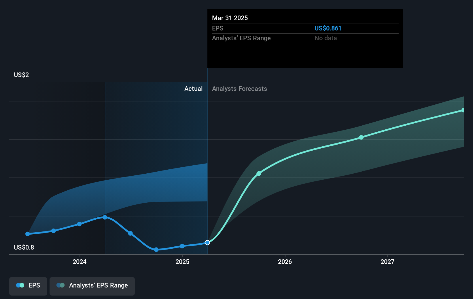Click the US$0.861 EPS value in tooltip
The width and height of the screenshot is (473, 299).
[328, 28]
